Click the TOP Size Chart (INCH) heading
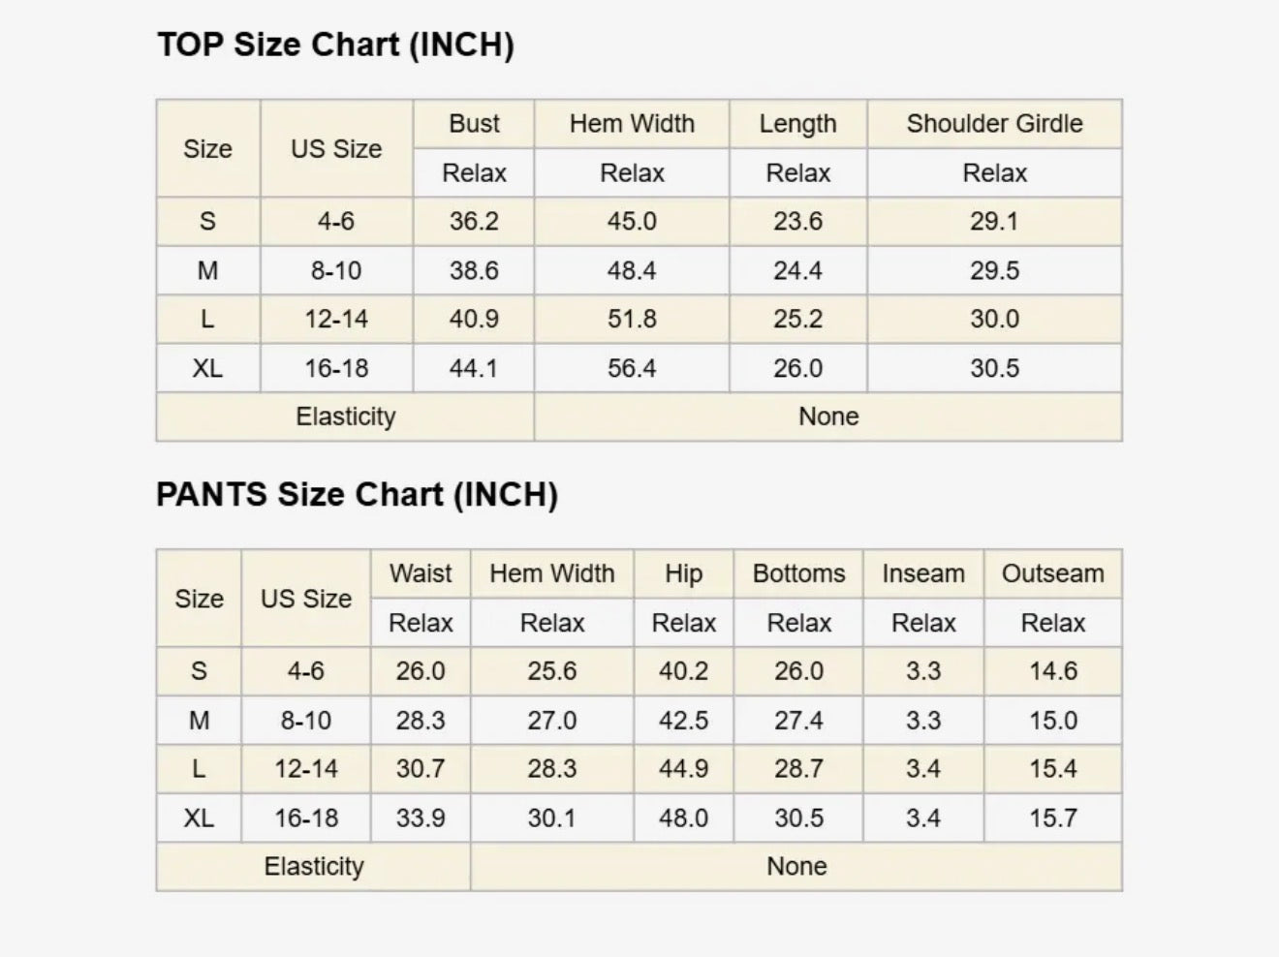The width and height of the screenshot is (1279, 957). [x=335, y=46]
